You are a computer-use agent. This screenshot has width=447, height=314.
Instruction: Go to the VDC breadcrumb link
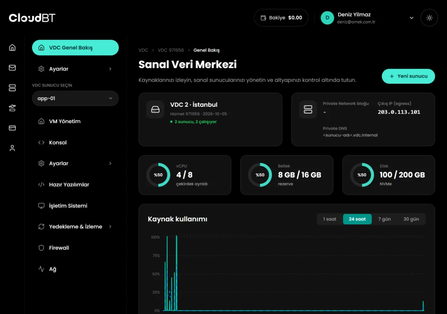[143, 50]
